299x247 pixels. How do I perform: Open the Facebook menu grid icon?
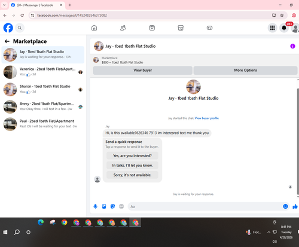272,28
